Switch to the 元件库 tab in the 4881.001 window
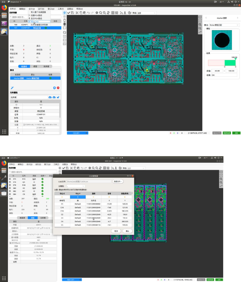The image size is (241, 282). click(x=43, y=218)
